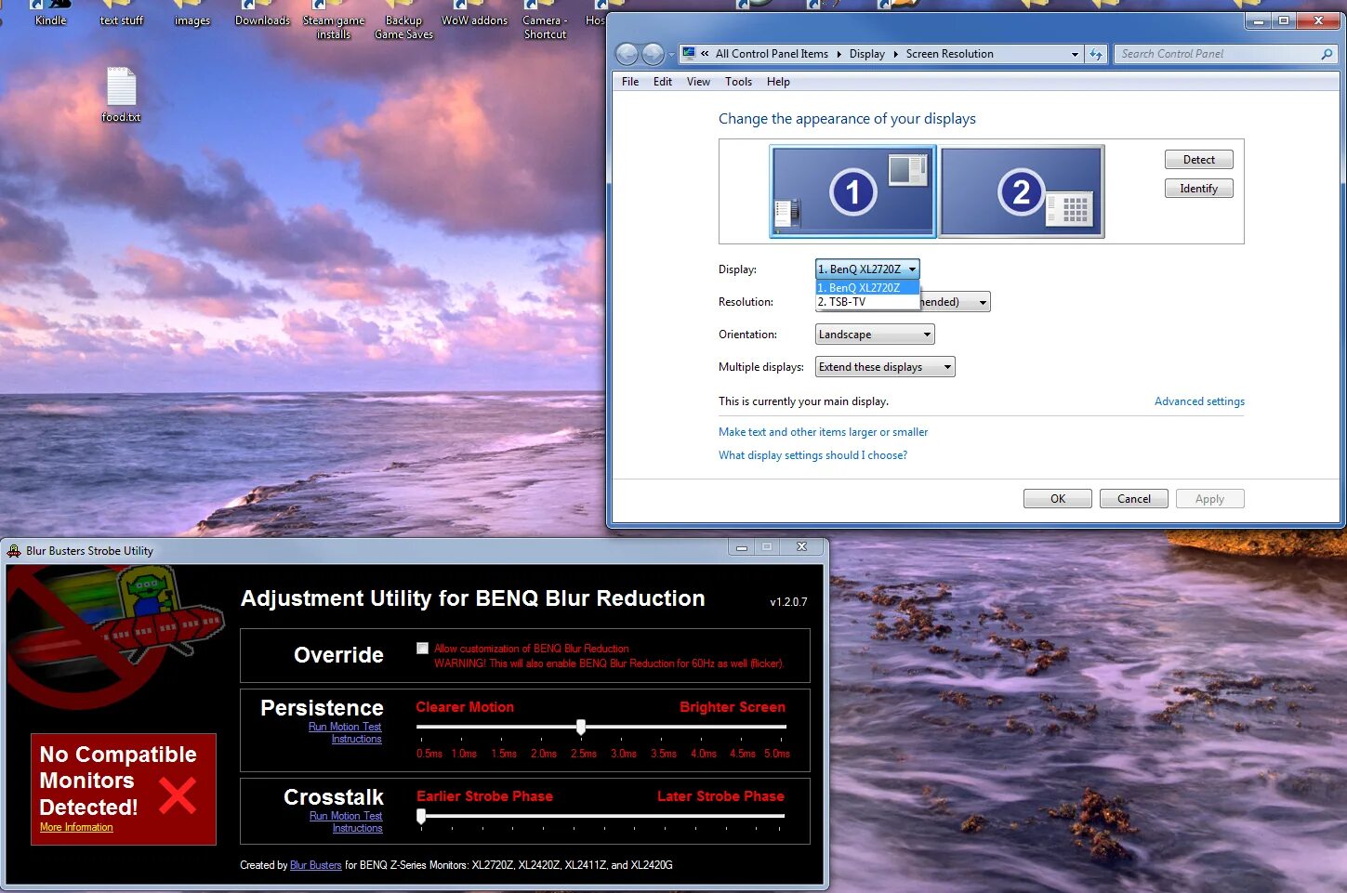Viewport: 1347px width, 893px height.
Task: Click OK in Screen Resolution
Action: [1058, 499]
